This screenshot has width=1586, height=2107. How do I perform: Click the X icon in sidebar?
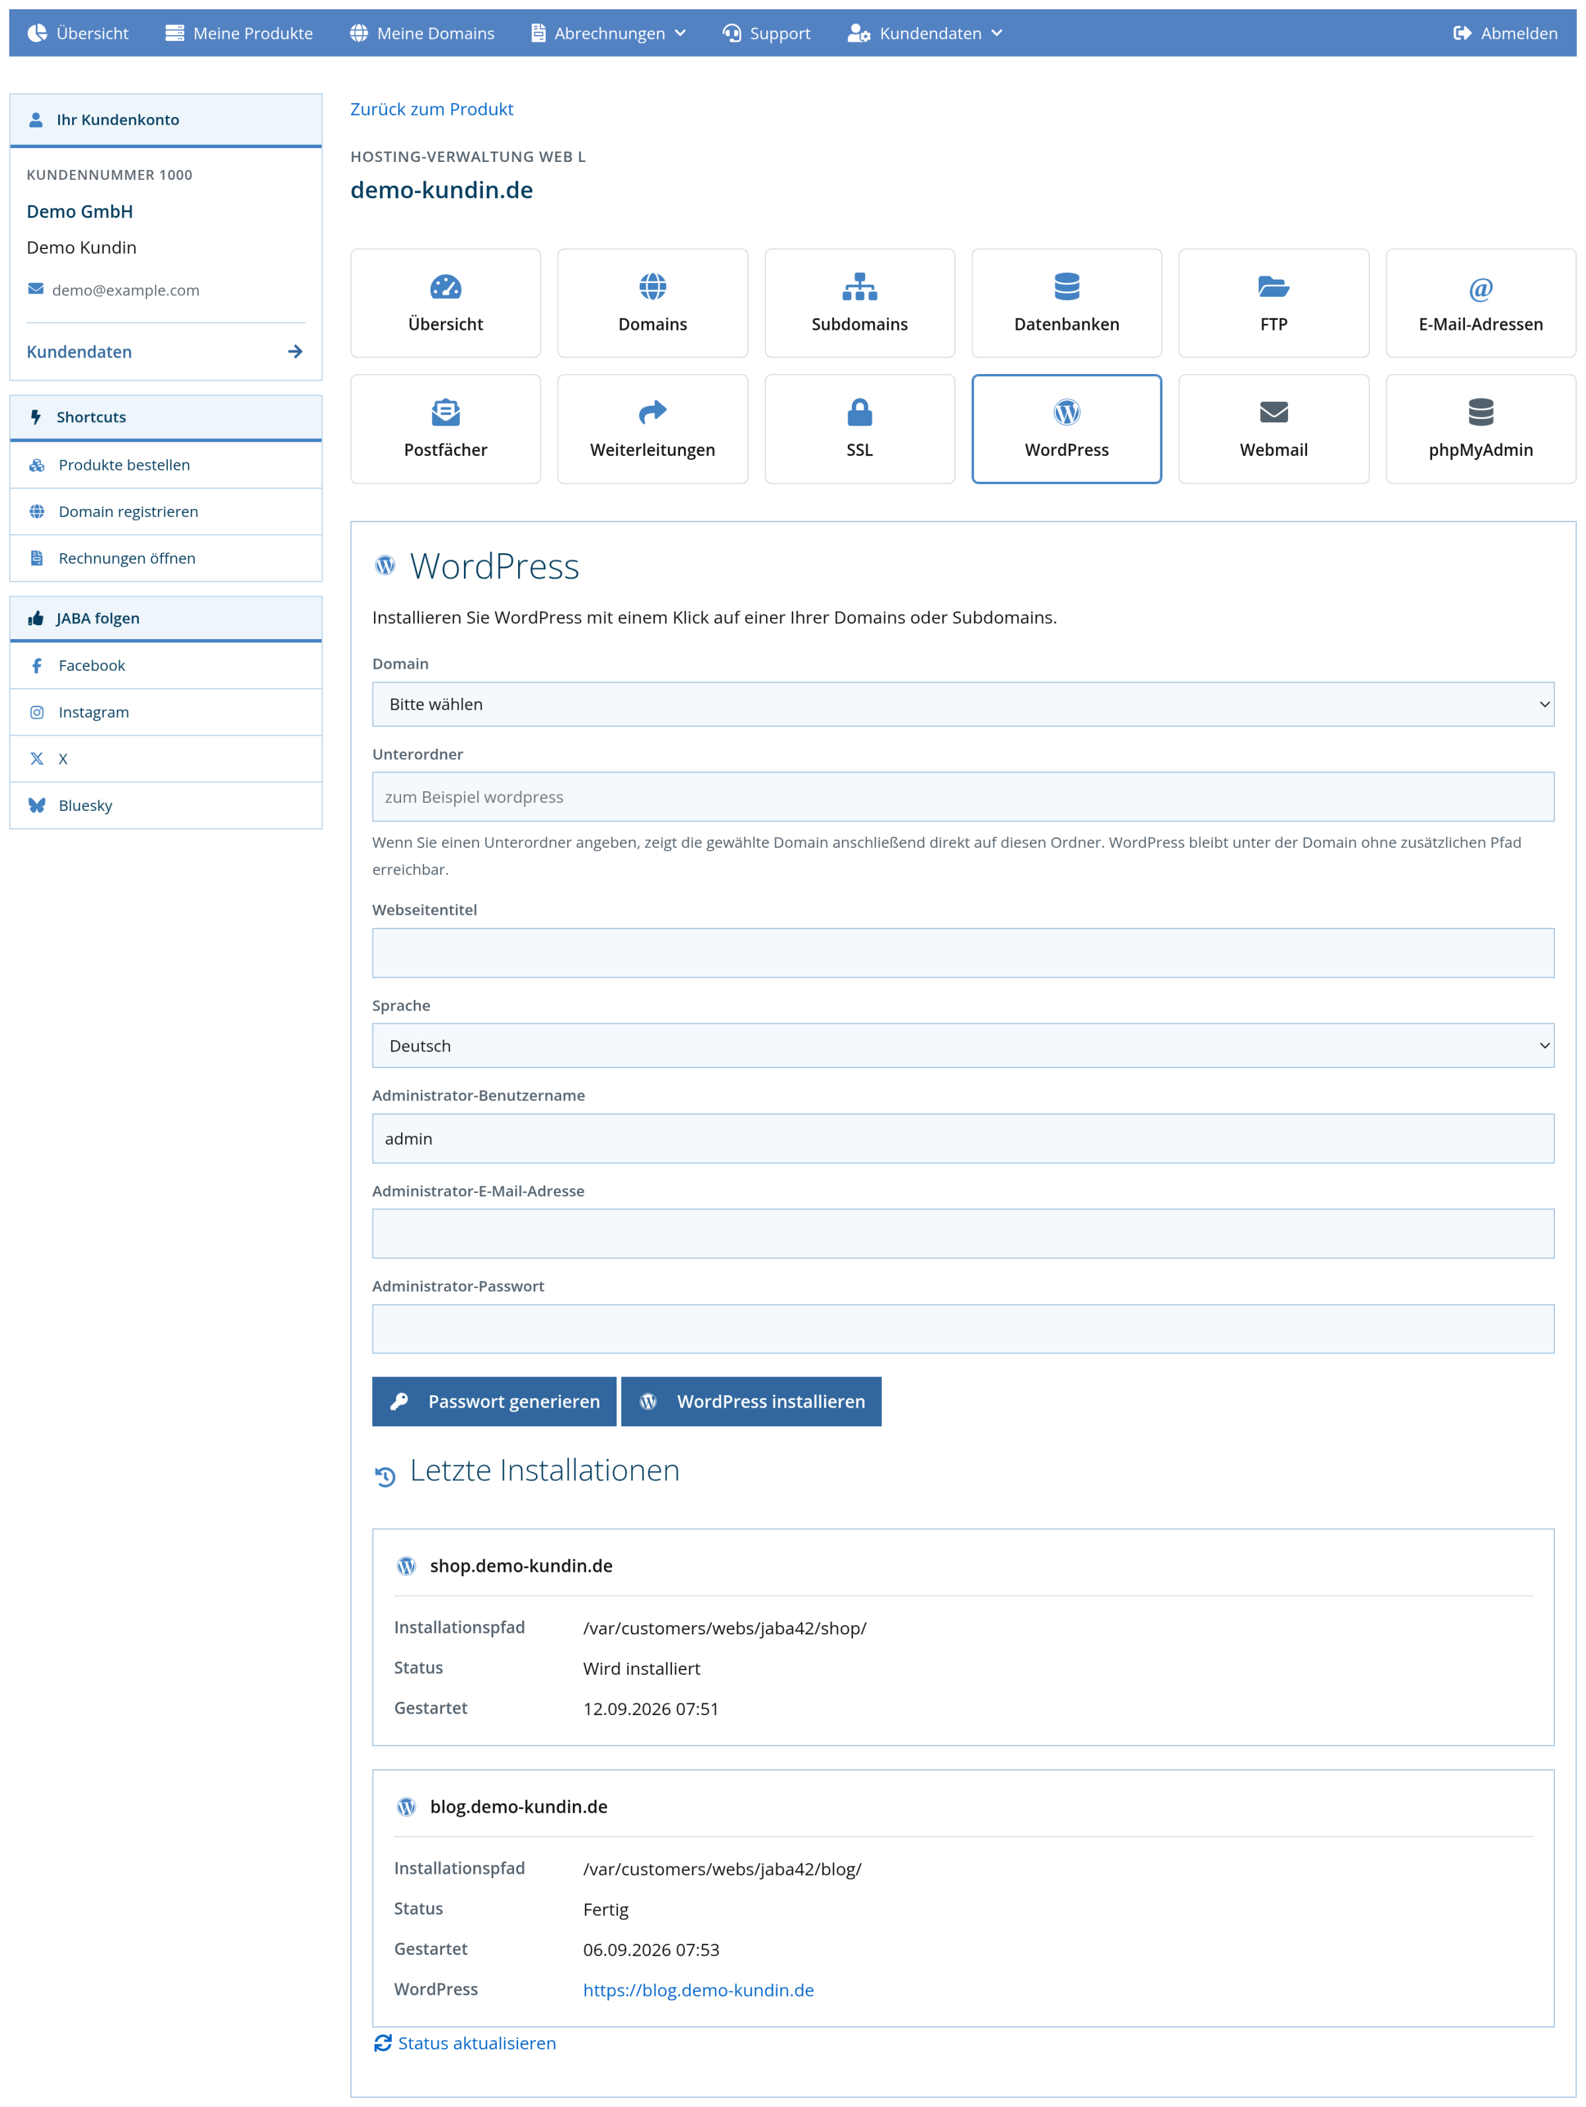tap(36, 758)
